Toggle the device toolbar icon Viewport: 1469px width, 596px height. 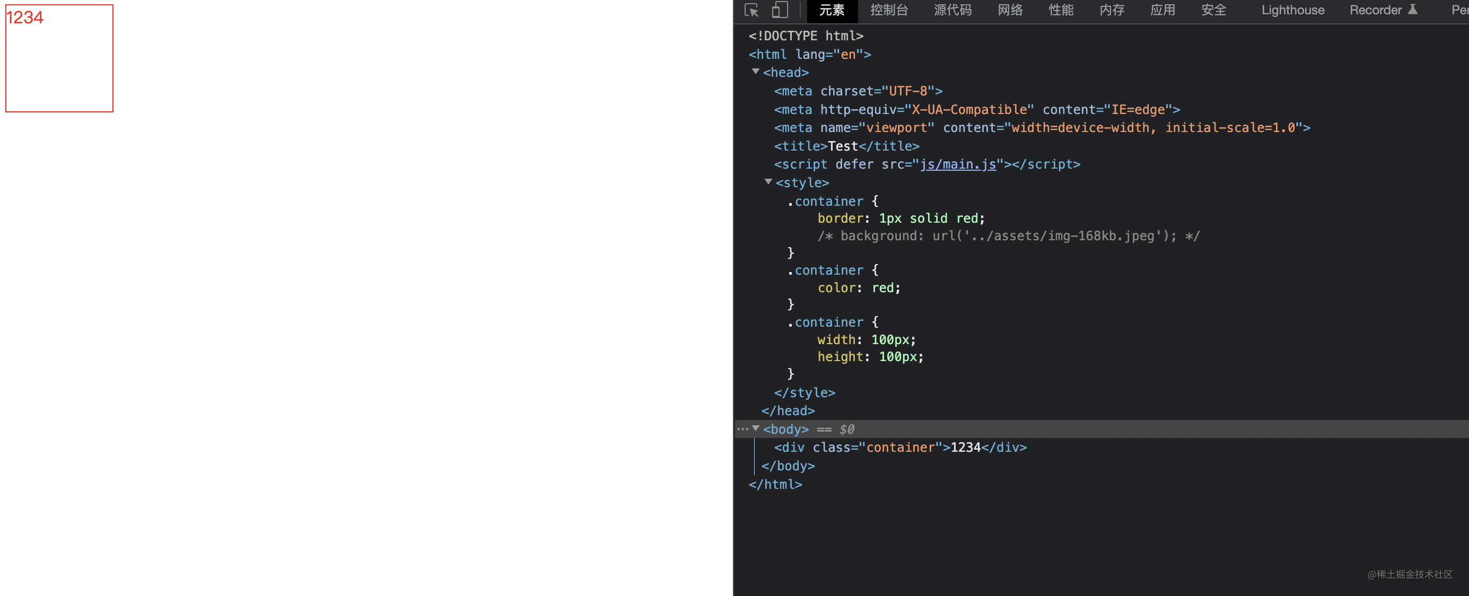tap(780, 10)
